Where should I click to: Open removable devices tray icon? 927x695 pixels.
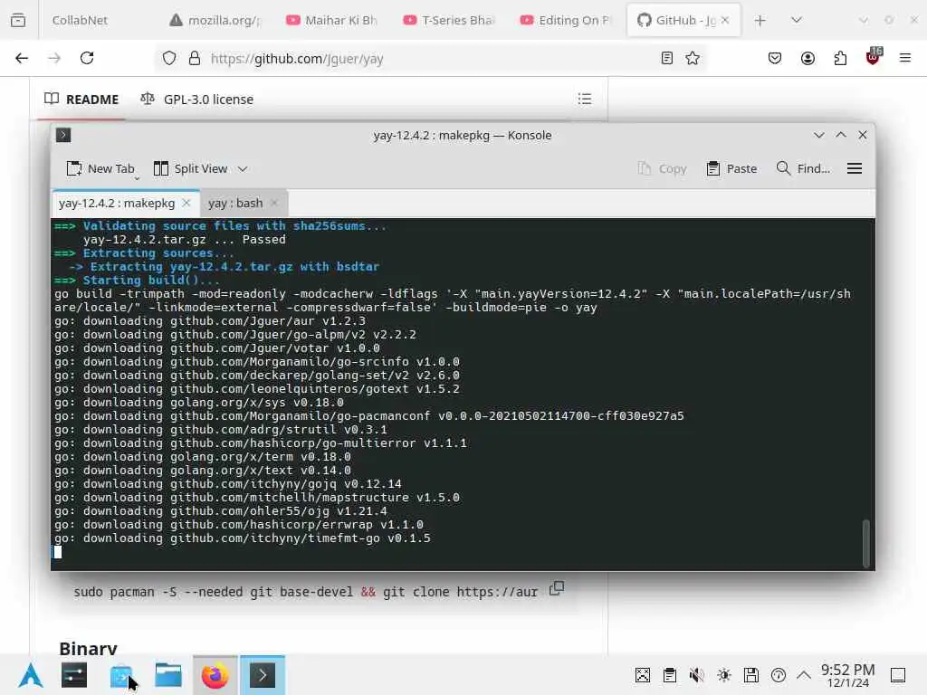[x=751, y=675]
